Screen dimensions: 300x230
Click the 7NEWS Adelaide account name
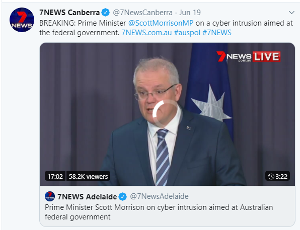coord(87,196)
